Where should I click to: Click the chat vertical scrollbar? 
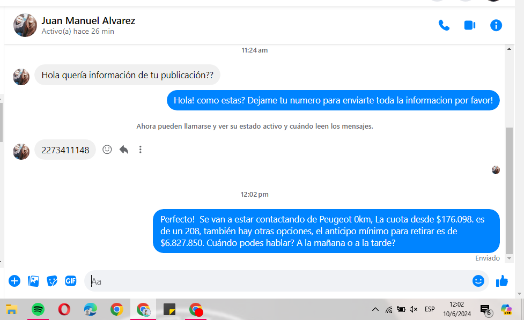(509, 188)
